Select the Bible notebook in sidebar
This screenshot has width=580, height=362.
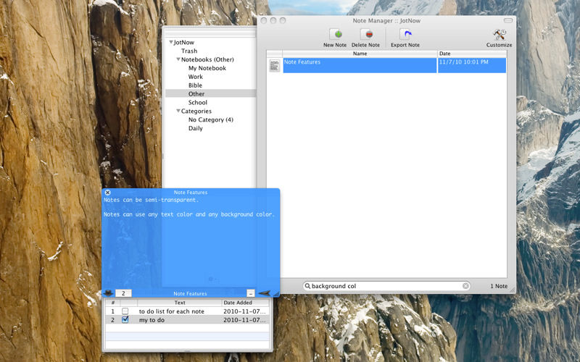pyautogui.click(x=195, y=85)
